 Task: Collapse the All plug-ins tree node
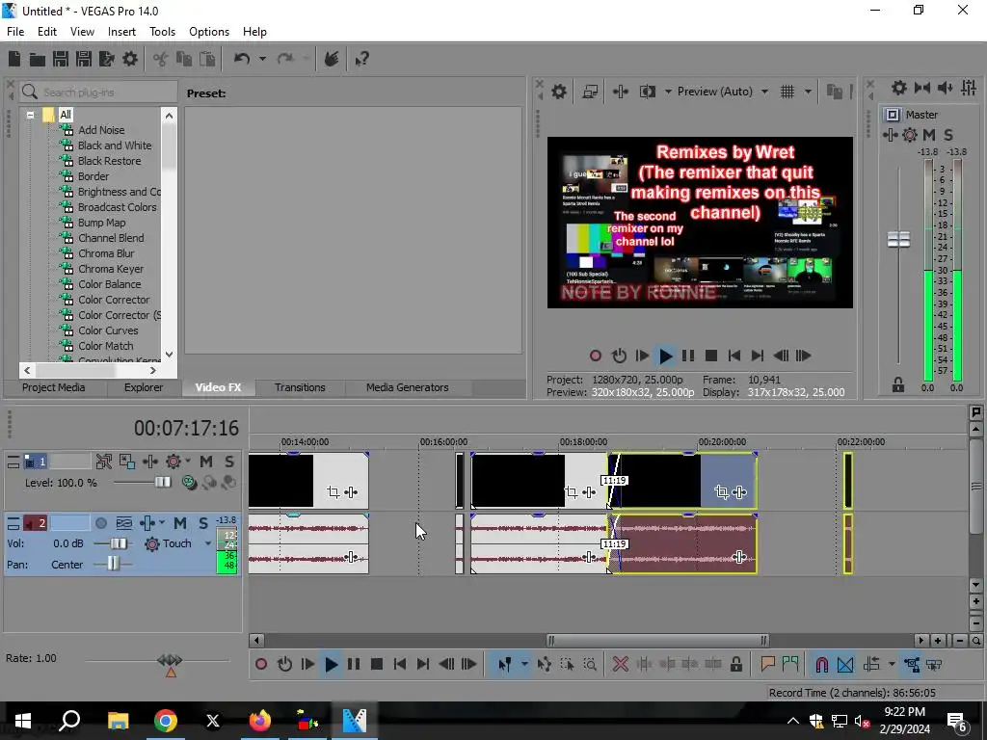click(x=30, y=116)
